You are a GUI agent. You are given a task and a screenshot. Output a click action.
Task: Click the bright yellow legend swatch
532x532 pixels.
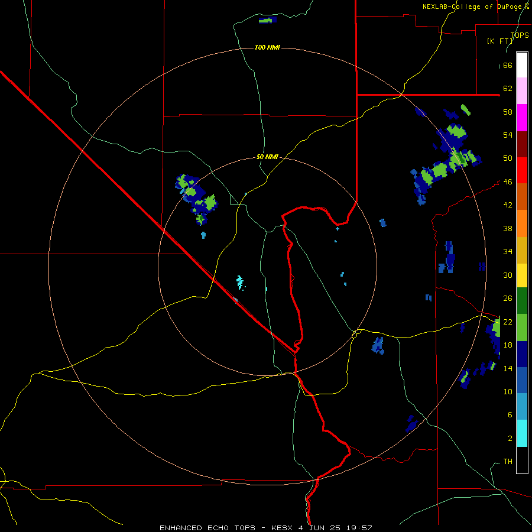point(522,275)
